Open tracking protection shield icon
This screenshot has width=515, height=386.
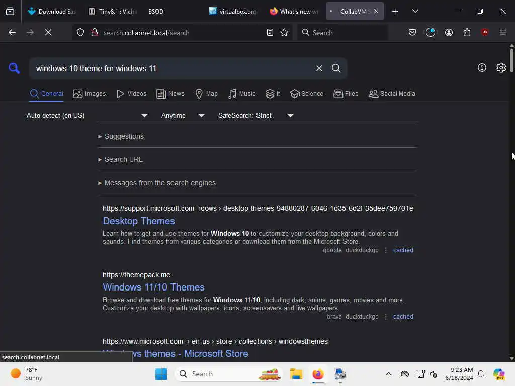pyautogui.click(x=80, y=33)
